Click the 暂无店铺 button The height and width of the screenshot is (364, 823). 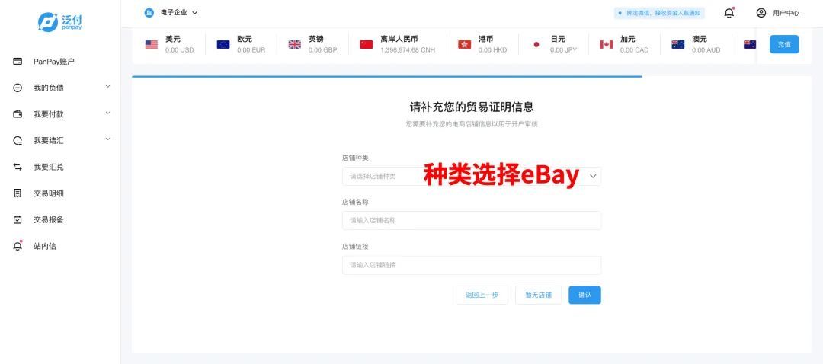coord(538,295)
